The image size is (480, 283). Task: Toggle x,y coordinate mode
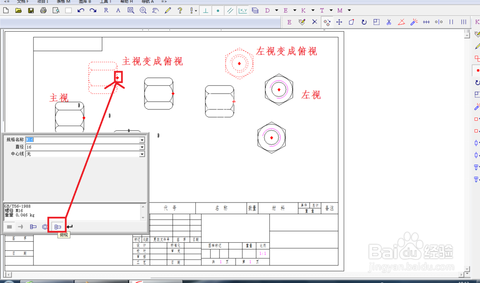[243, 11]
